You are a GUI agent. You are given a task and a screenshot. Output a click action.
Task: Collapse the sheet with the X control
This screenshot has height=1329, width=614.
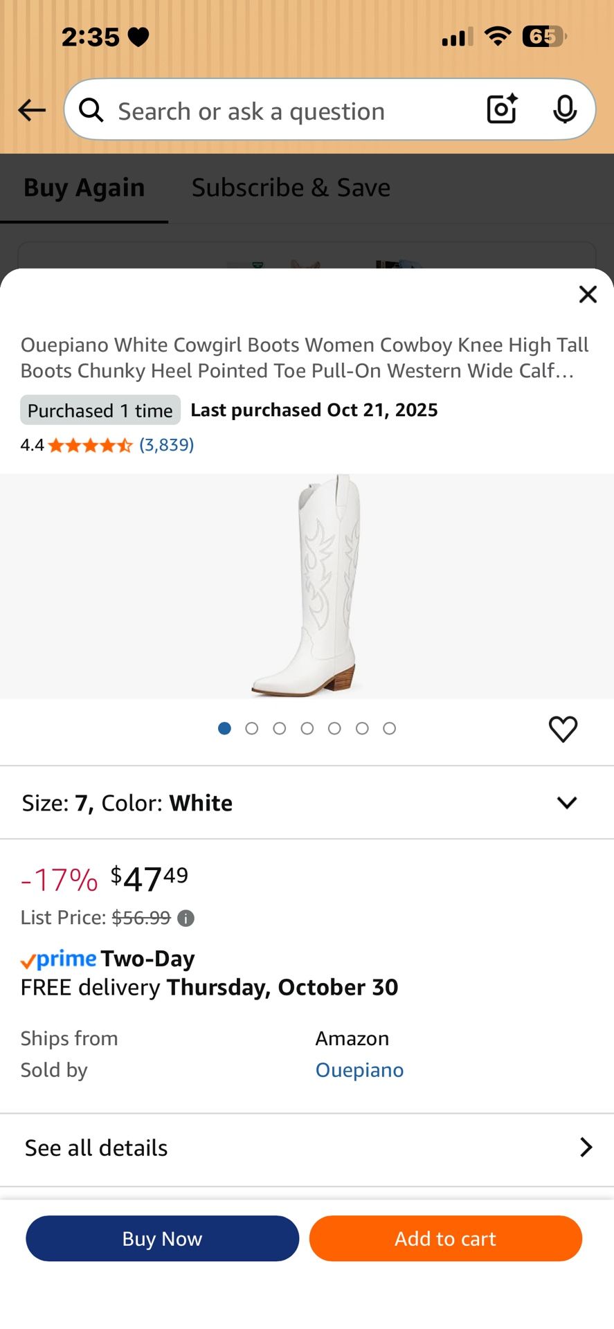coord(588,294)
